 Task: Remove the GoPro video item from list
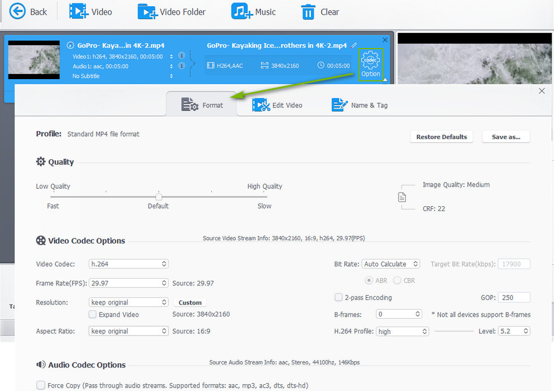pos(385,40)
